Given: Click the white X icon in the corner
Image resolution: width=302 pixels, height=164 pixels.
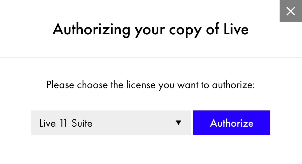Looking at the screenshot, I should [x=291, y=11].
